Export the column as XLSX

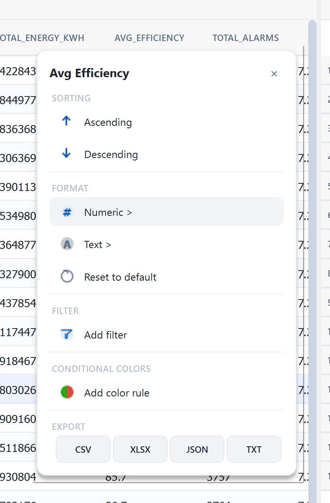click(140, 449)
